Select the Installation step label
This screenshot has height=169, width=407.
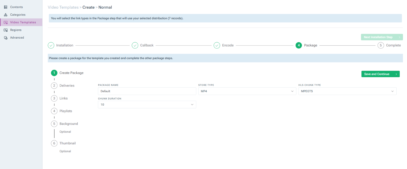65,45
